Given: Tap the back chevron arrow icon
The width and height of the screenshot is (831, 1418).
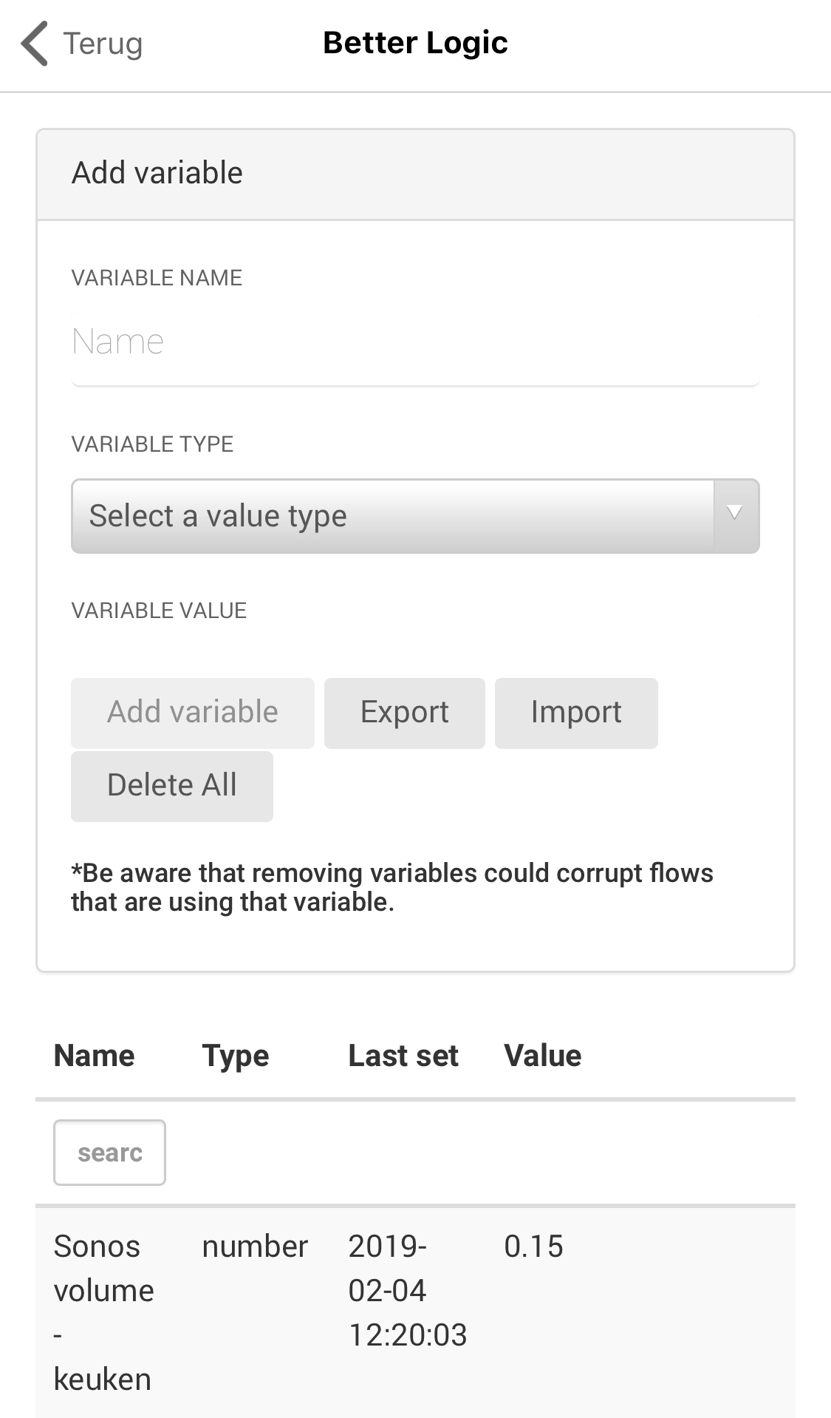Looking at the screenshot, I should coord(35,44).
